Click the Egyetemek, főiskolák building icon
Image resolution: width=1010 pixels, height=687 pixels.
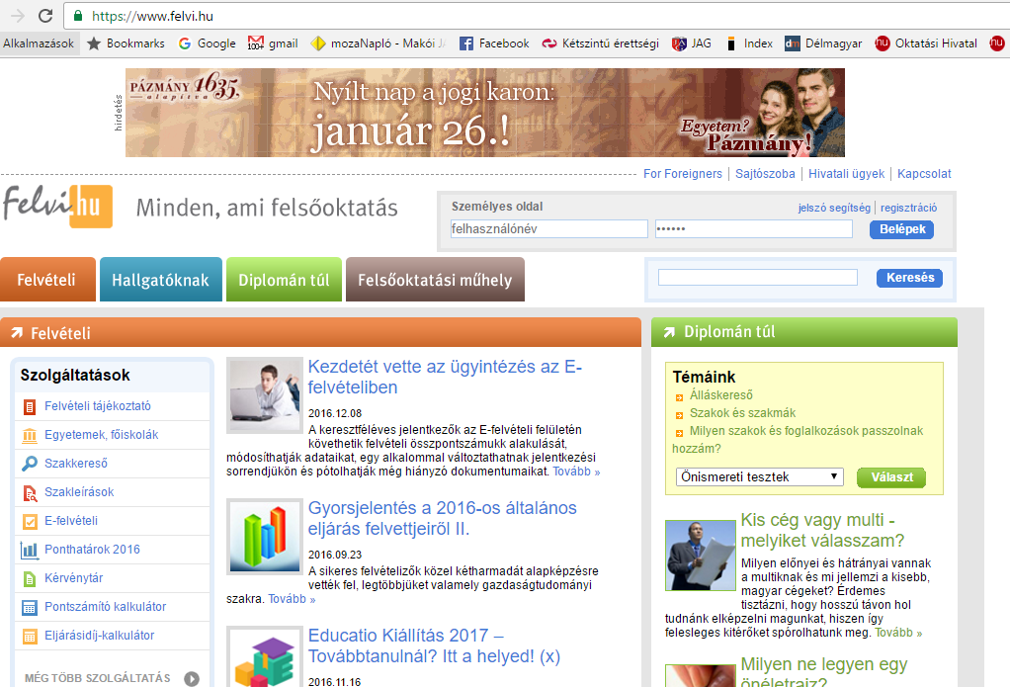coord(30,436)
